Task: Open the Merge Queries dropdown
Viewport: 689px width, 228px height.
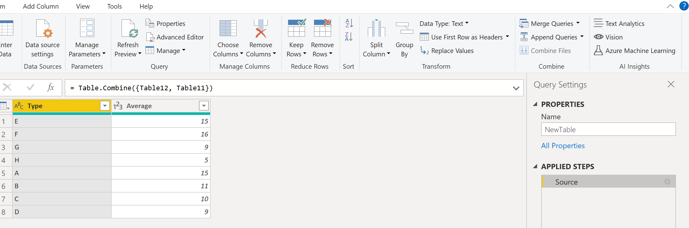Action: pos(578,23)
